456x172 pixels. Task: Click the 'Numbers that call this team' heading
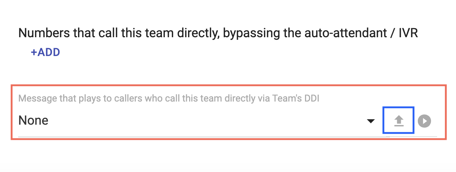coord(218,33)
